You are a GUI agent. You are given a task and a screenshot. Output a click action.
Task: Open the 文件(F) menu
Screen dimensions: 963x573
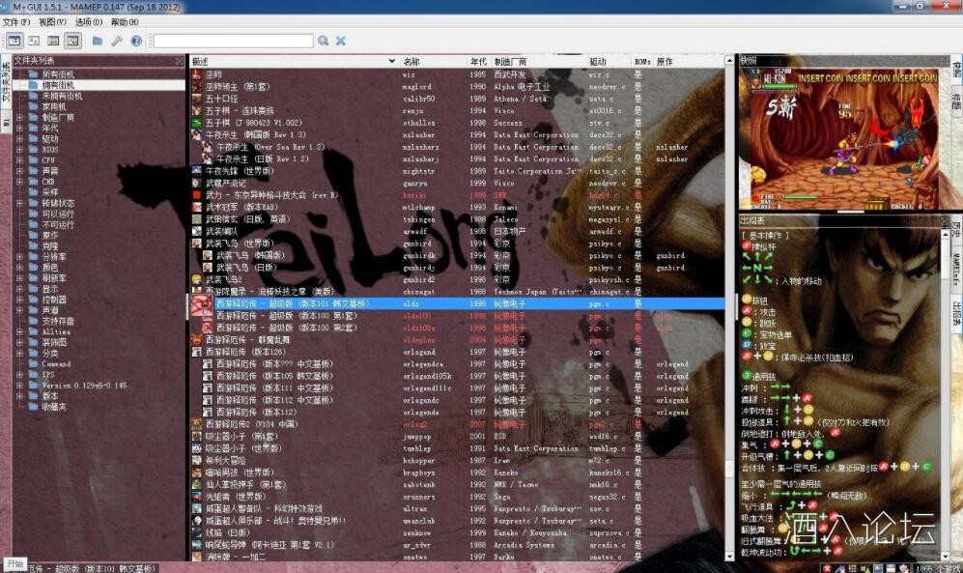pos(16,21)
